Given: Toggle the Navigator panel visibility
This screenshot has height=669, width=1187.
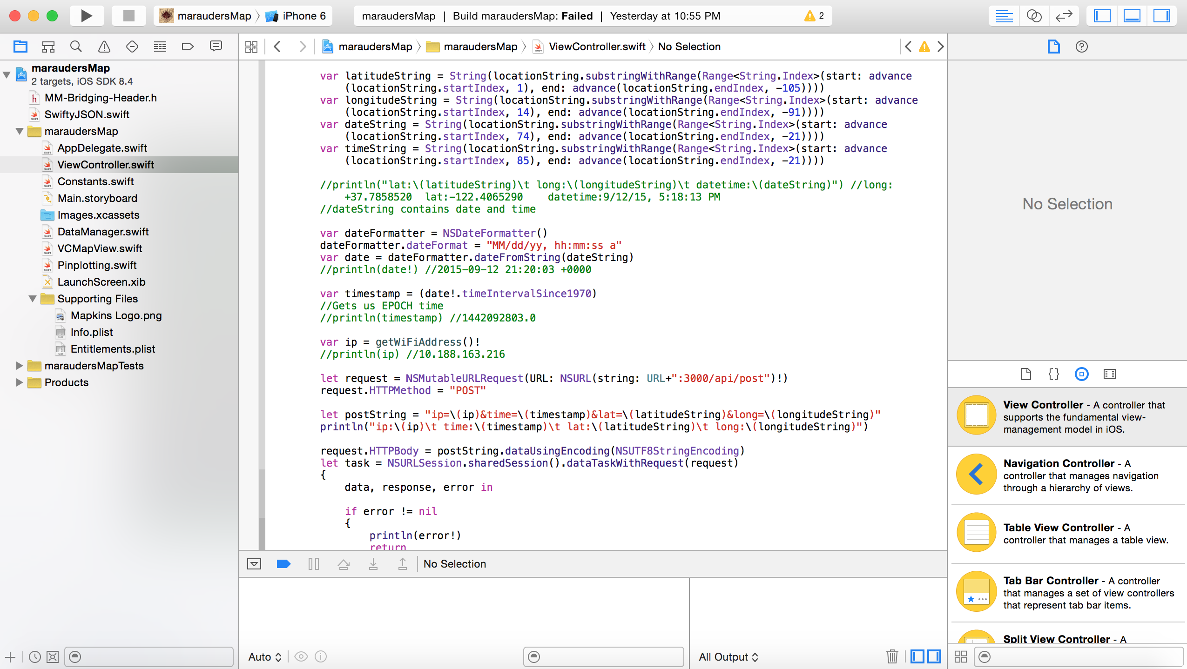Looking at the screenshot, I should click(x=1102, y=16).
